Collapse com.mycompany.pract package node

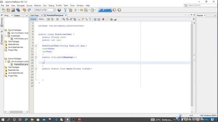pos(6,61)
